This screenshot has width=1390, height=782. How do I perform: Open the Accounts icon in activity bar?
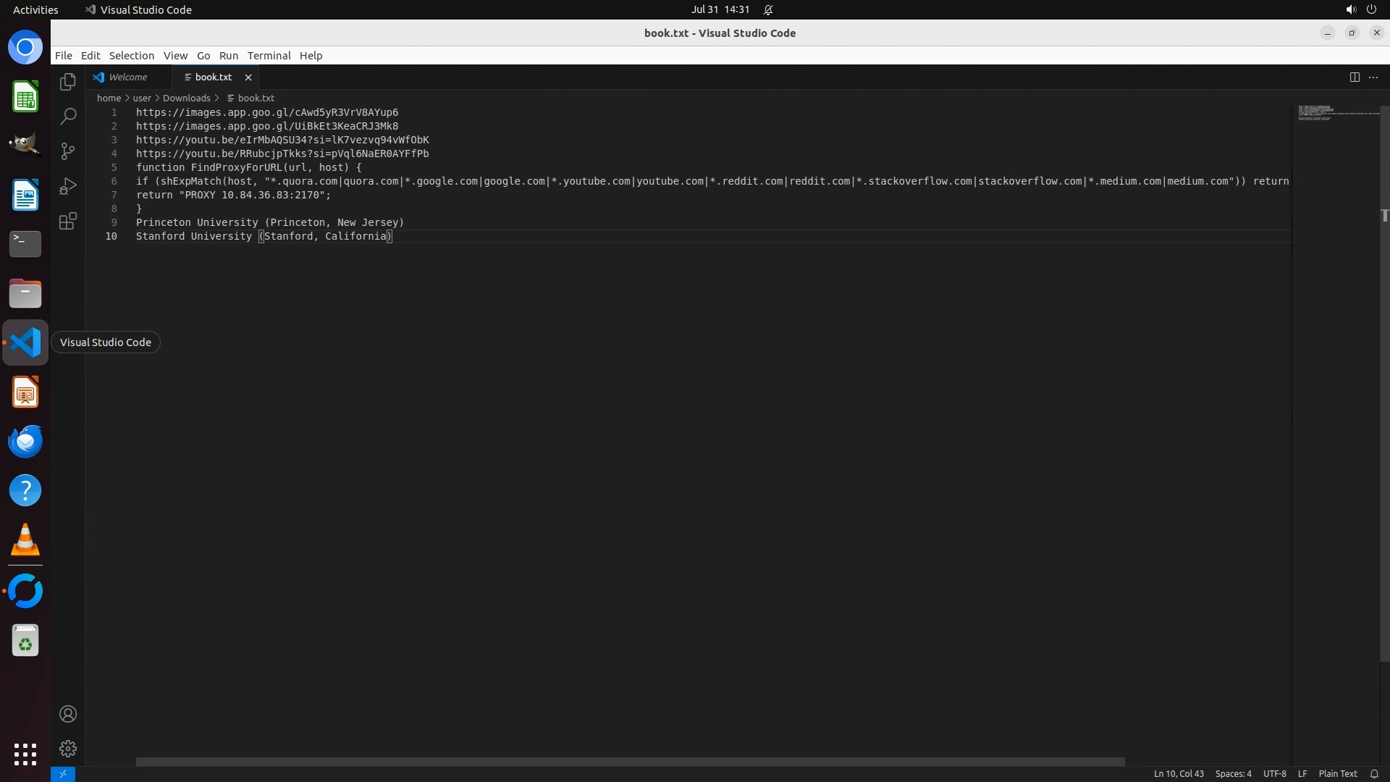click(x=68, y=714)
